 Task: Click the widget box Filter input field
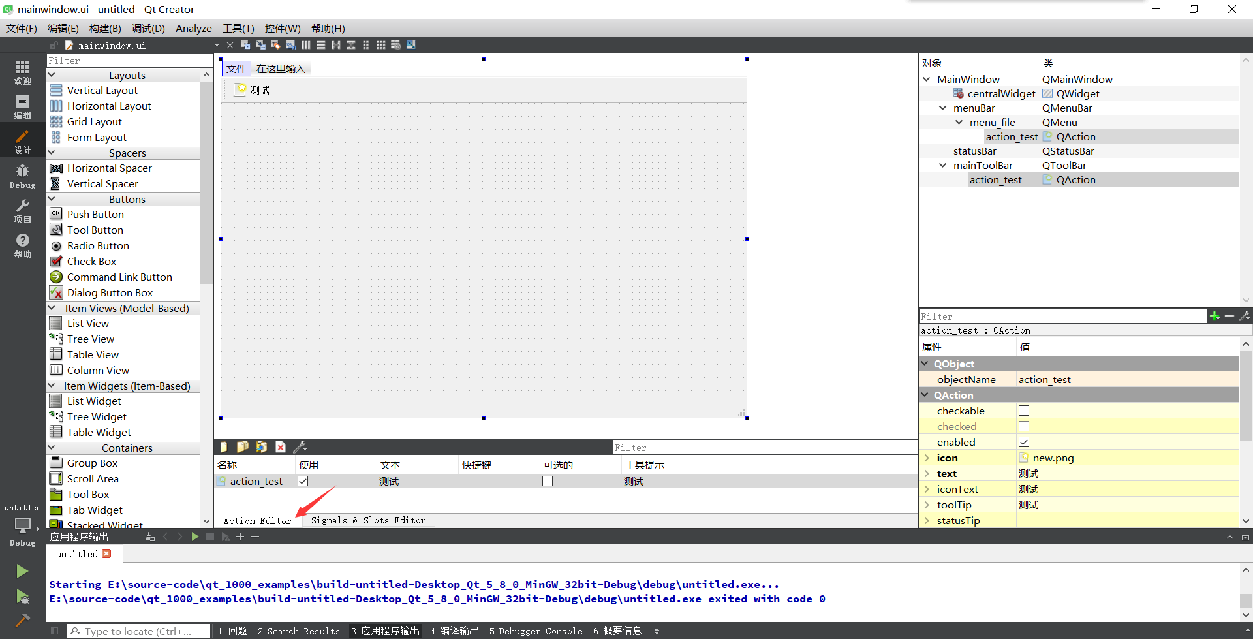(128, 60)
